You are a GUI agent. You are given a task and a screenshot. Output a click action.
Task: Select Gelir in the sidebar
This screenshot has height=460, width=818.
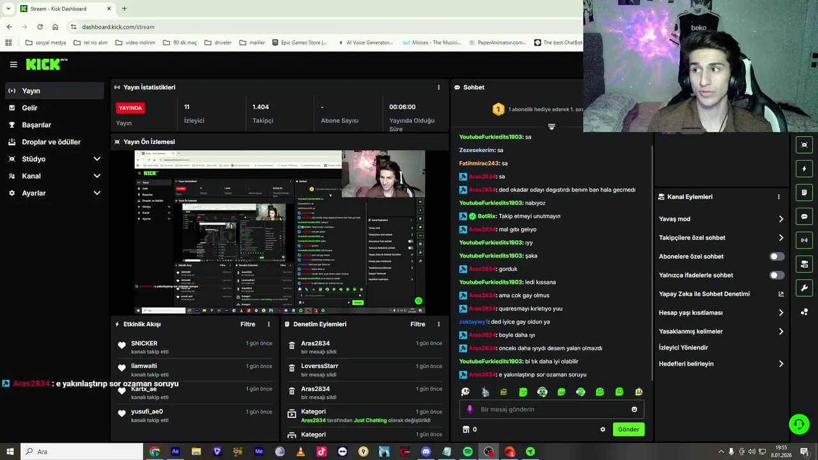pyautogui.click(x=54, y=108)
